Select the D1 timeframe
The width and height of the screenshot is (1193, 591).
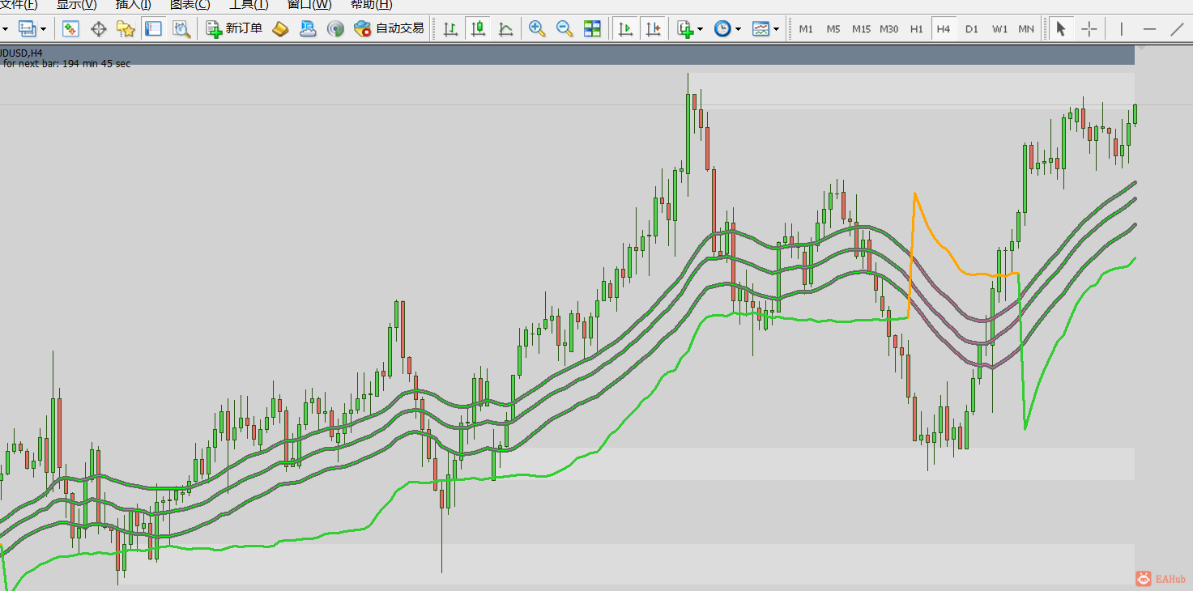coord(972,29)
